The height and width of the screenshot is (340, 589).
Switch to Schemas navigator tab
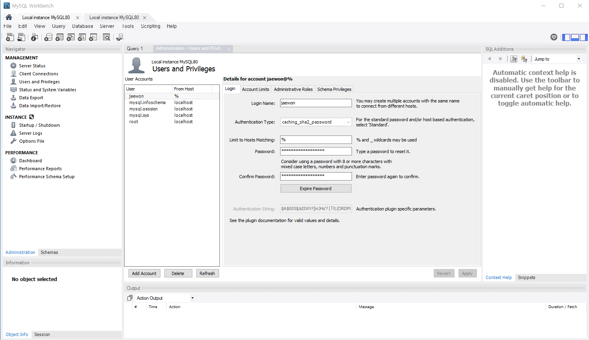click(49, 252)
